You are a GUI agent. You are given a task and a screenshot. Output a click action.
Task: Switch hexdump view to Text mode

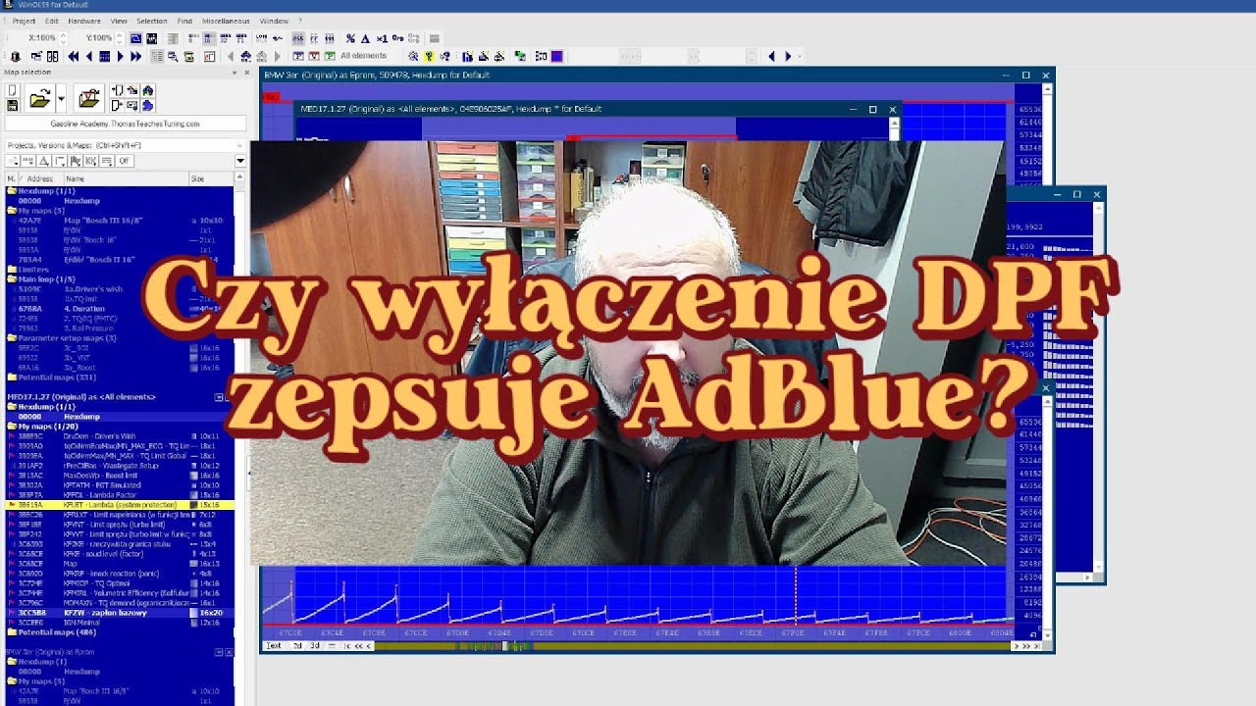[274, 646]
